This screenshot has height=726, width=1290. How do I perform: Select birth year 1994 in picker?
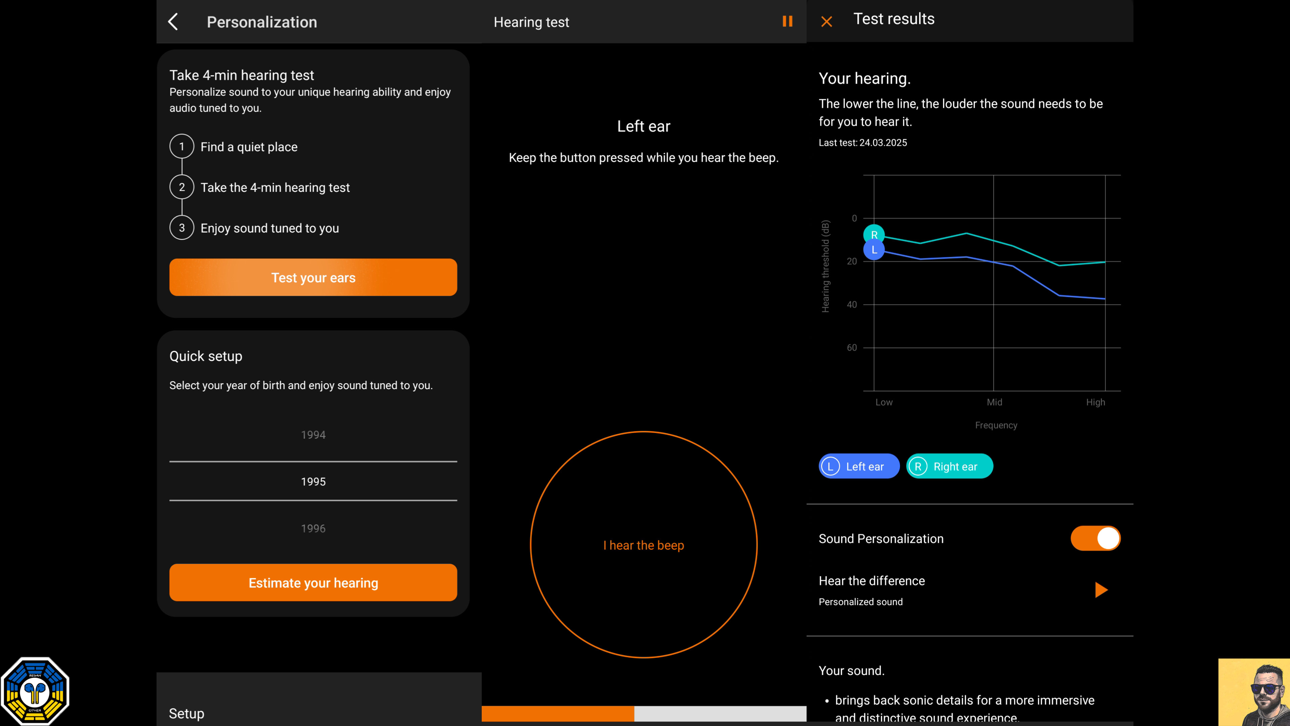[313, 435]
